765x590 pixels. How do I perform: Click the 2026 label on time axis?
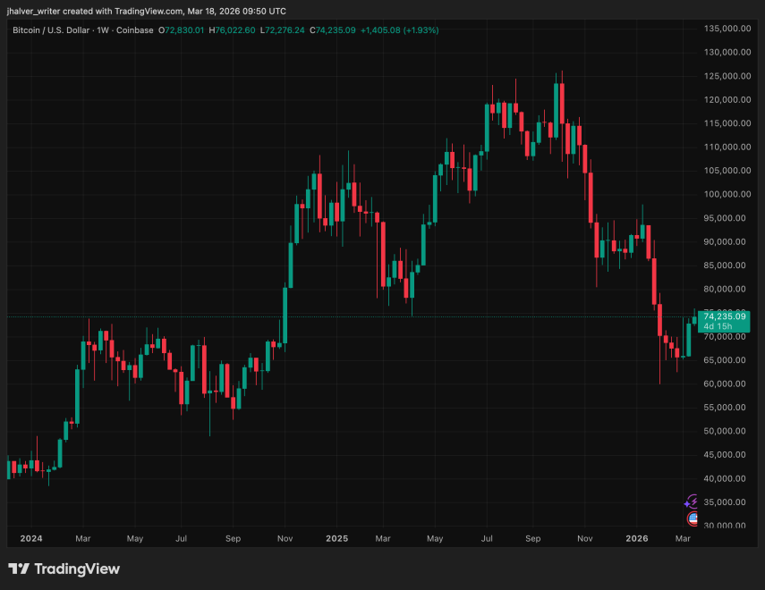pyautogui.click(x=636, y=539)
